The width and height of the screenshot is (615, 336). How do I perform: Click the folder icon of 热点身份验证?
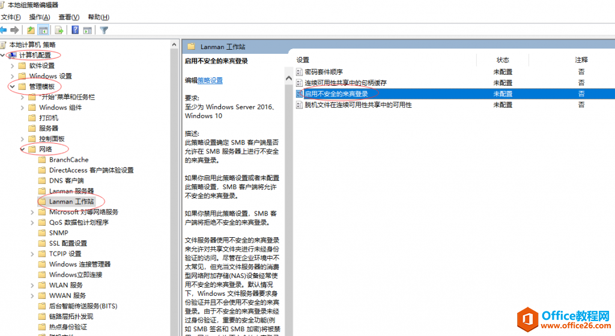pyautogui.click(x=42, y=327)
